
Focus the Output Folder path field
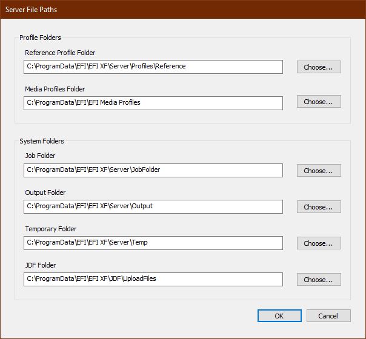click(x=153, y=206)
